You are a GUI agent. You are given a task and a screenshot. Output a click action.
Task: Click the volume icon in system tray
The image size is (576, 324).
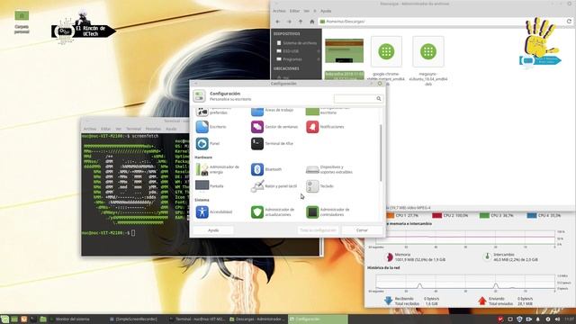(x=557, y=319)
